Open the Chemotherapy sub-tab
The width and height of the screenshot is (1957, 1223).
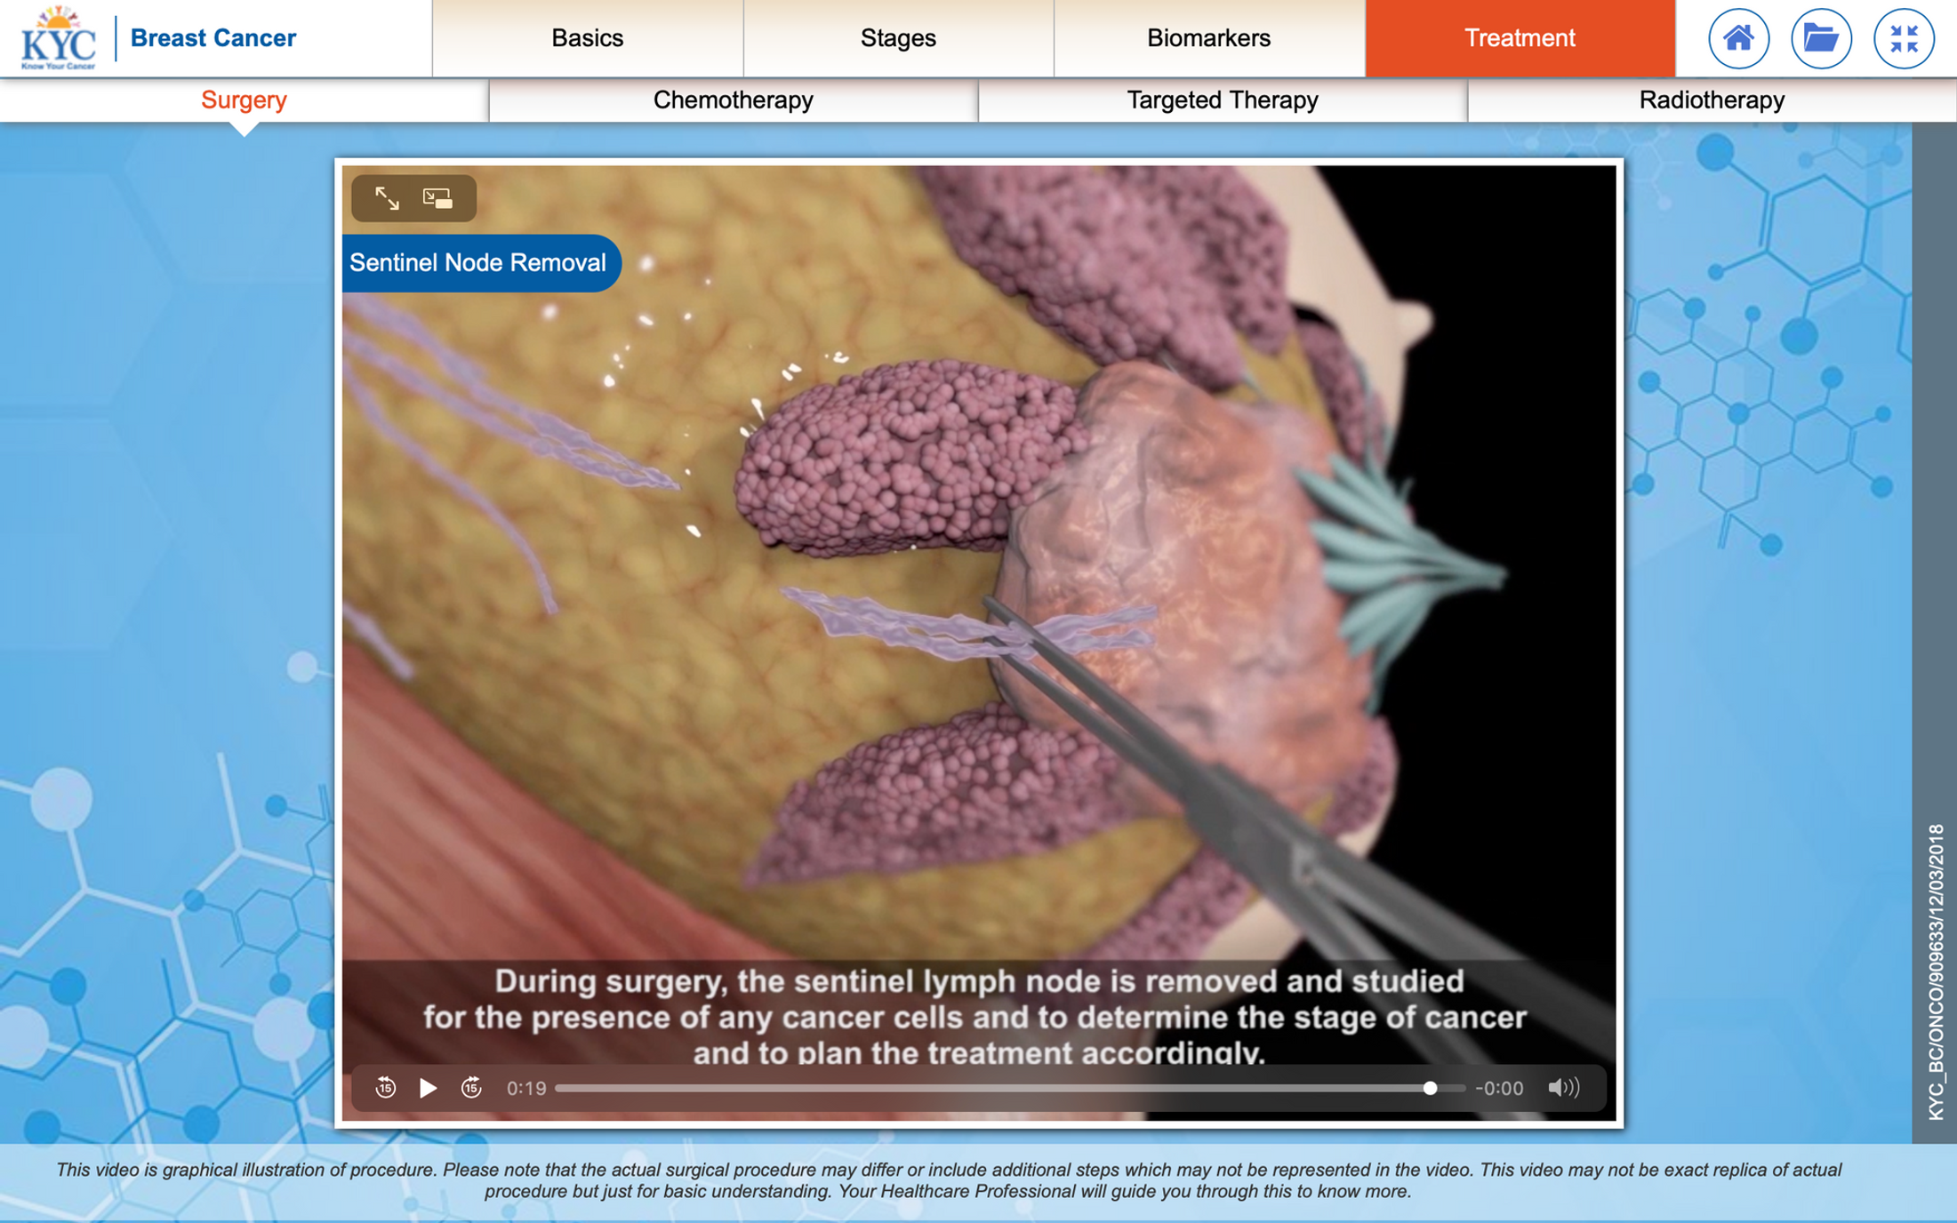[x=733, y=100]
